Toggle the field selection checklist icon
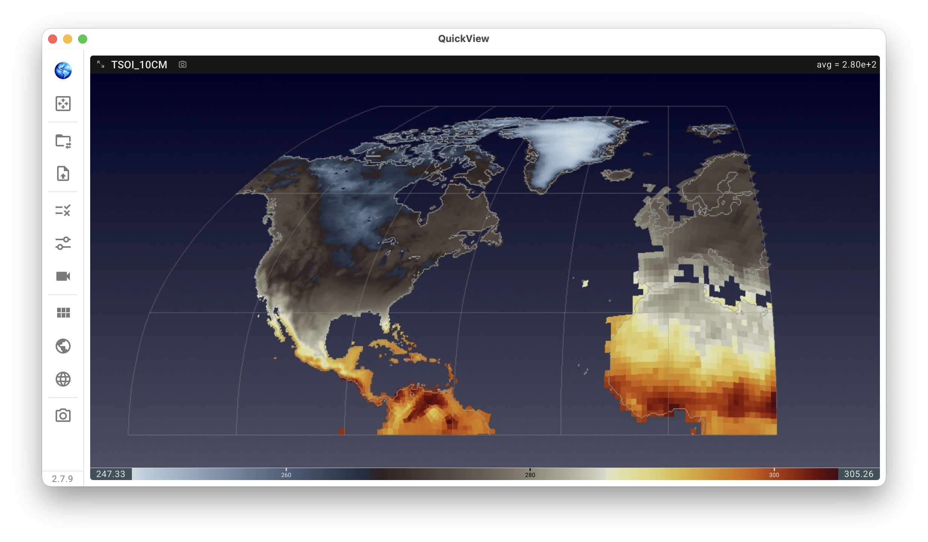928x542 pixels. click(63, 210)
